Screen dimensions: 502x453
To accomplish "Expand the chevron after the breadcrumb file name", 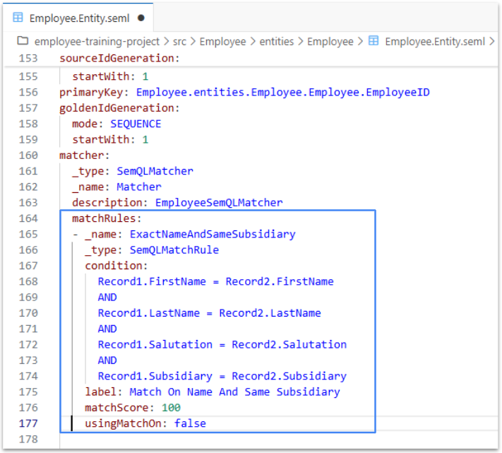I will (x=492, y=42).
